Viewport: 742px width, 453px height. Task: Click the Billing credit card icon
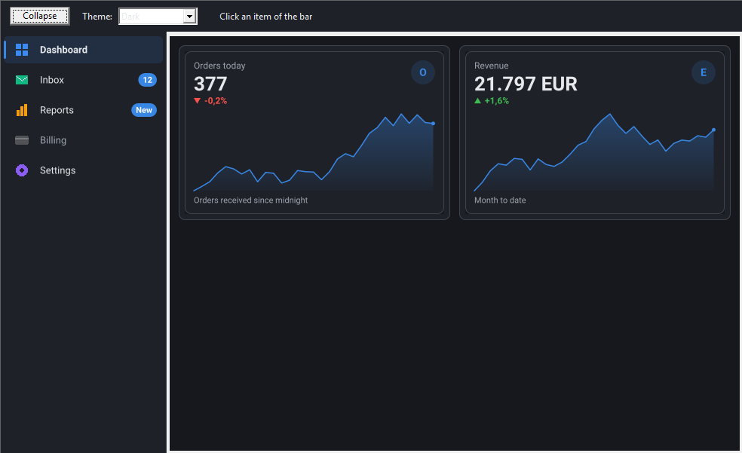coord(22,140)
